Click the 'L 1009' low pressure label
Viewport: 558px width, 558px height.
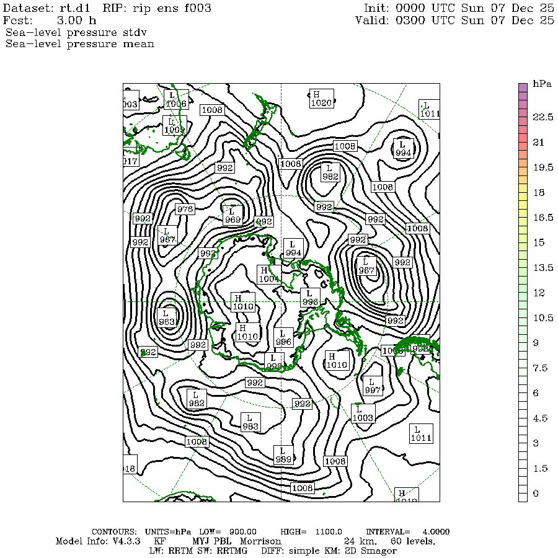174,126
